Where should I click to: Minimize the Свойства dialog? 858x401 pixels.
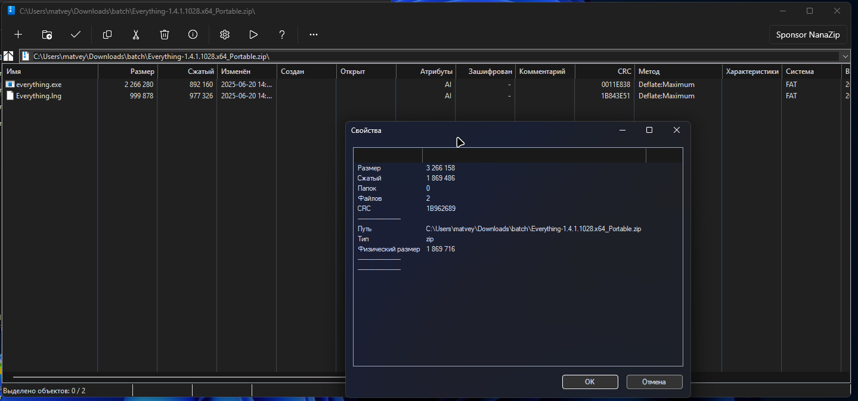click(x=622, y=130)
